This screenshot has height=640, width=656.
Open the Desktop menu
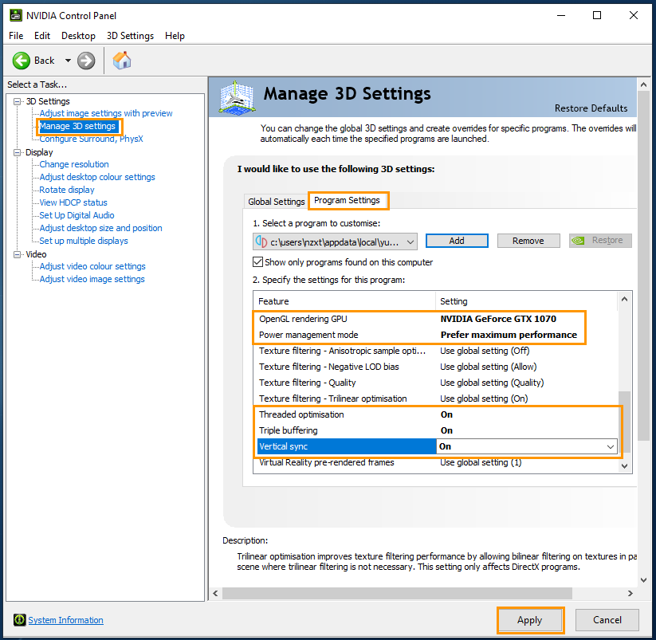(78, 36)
